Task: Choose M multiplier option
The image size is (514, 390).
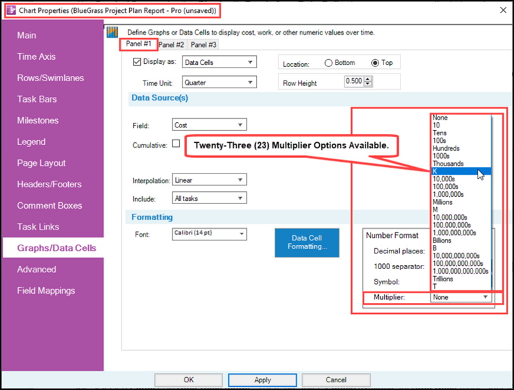Action: (461, 210)
